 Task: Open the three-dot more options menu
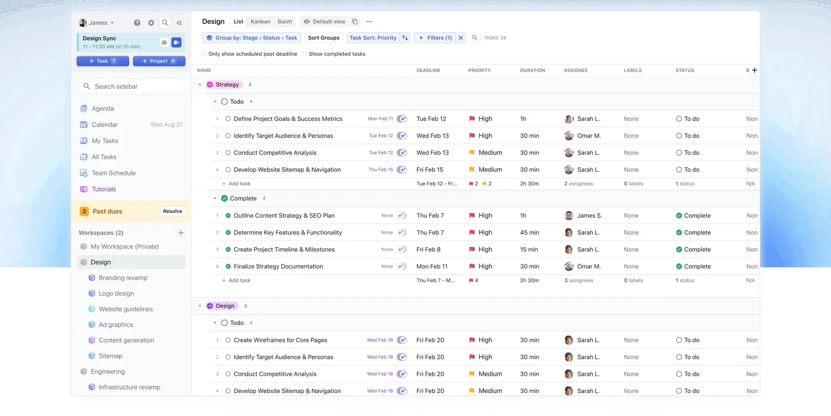[x=369, y=22]
